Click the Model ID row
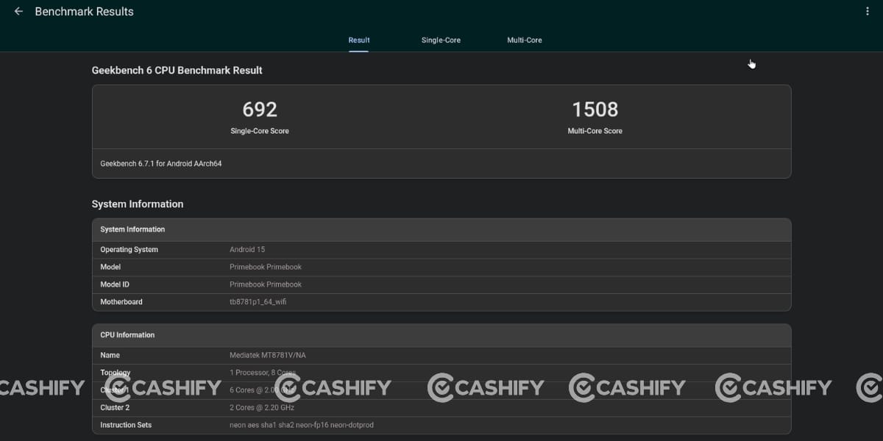883x441 pixels. [x=441, y=284]
